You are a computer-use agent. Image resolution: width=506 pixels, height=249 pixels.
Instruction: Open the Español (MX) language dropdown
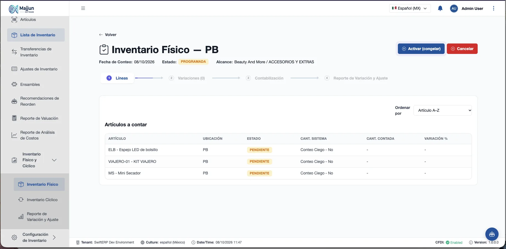pyautogui.click(x=410, y=8)
